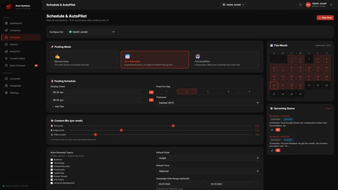
Task: Check the Entrepreneurship topic checkbox
Action: coord(52,166)
